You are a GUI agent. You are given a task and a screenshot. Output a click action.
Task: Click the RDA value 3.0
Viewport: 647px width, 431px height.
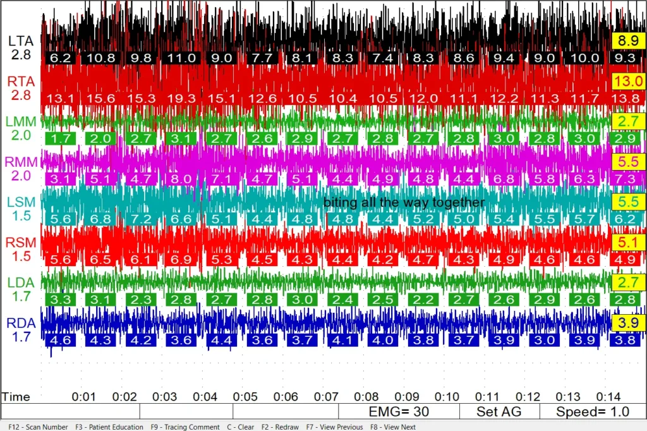coord(545,340)
